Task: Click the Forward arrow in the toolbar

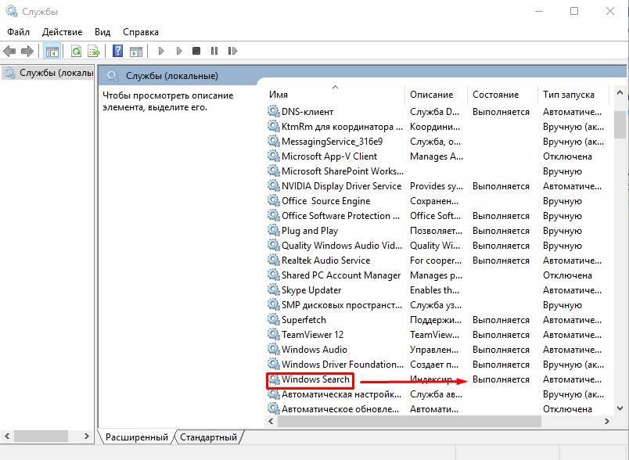Action: 27,52
